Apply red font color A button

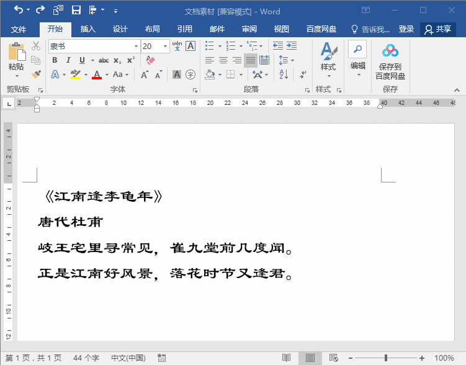click(x=97, y=74)
